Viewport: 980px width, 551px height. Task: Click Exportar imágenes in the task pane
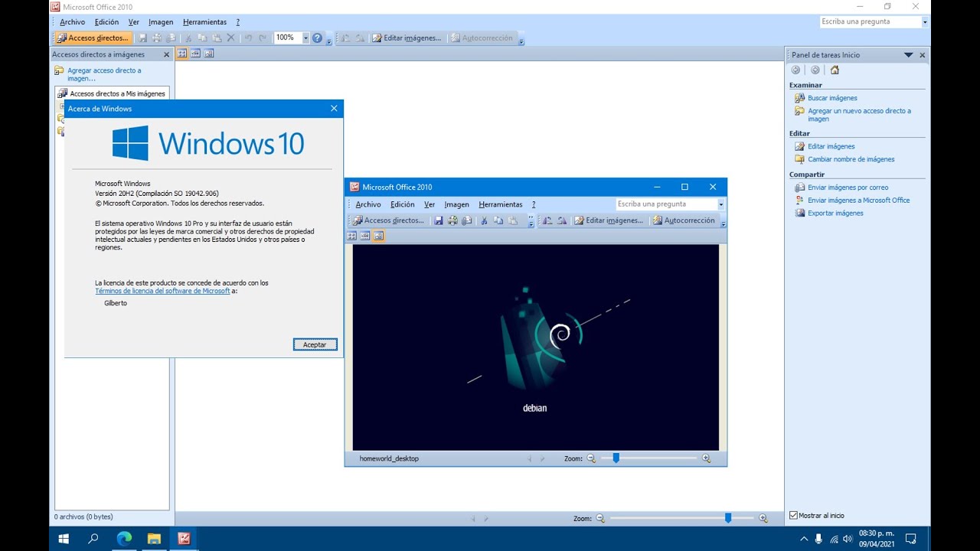(x=835, y=214)
